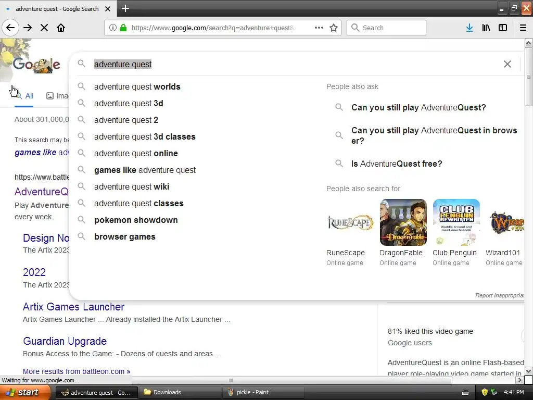
Task: Open the Wizard101 thumbnail
Action: tap(506, 222)
